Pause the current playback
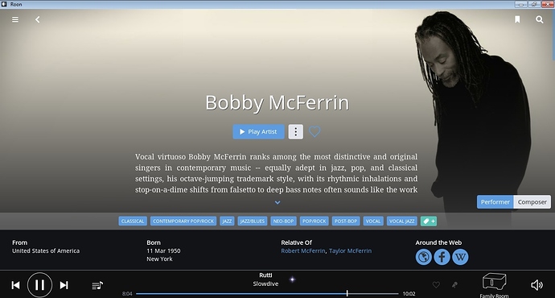The height and width of the screenshot is (298, 555). pos(39,285)
